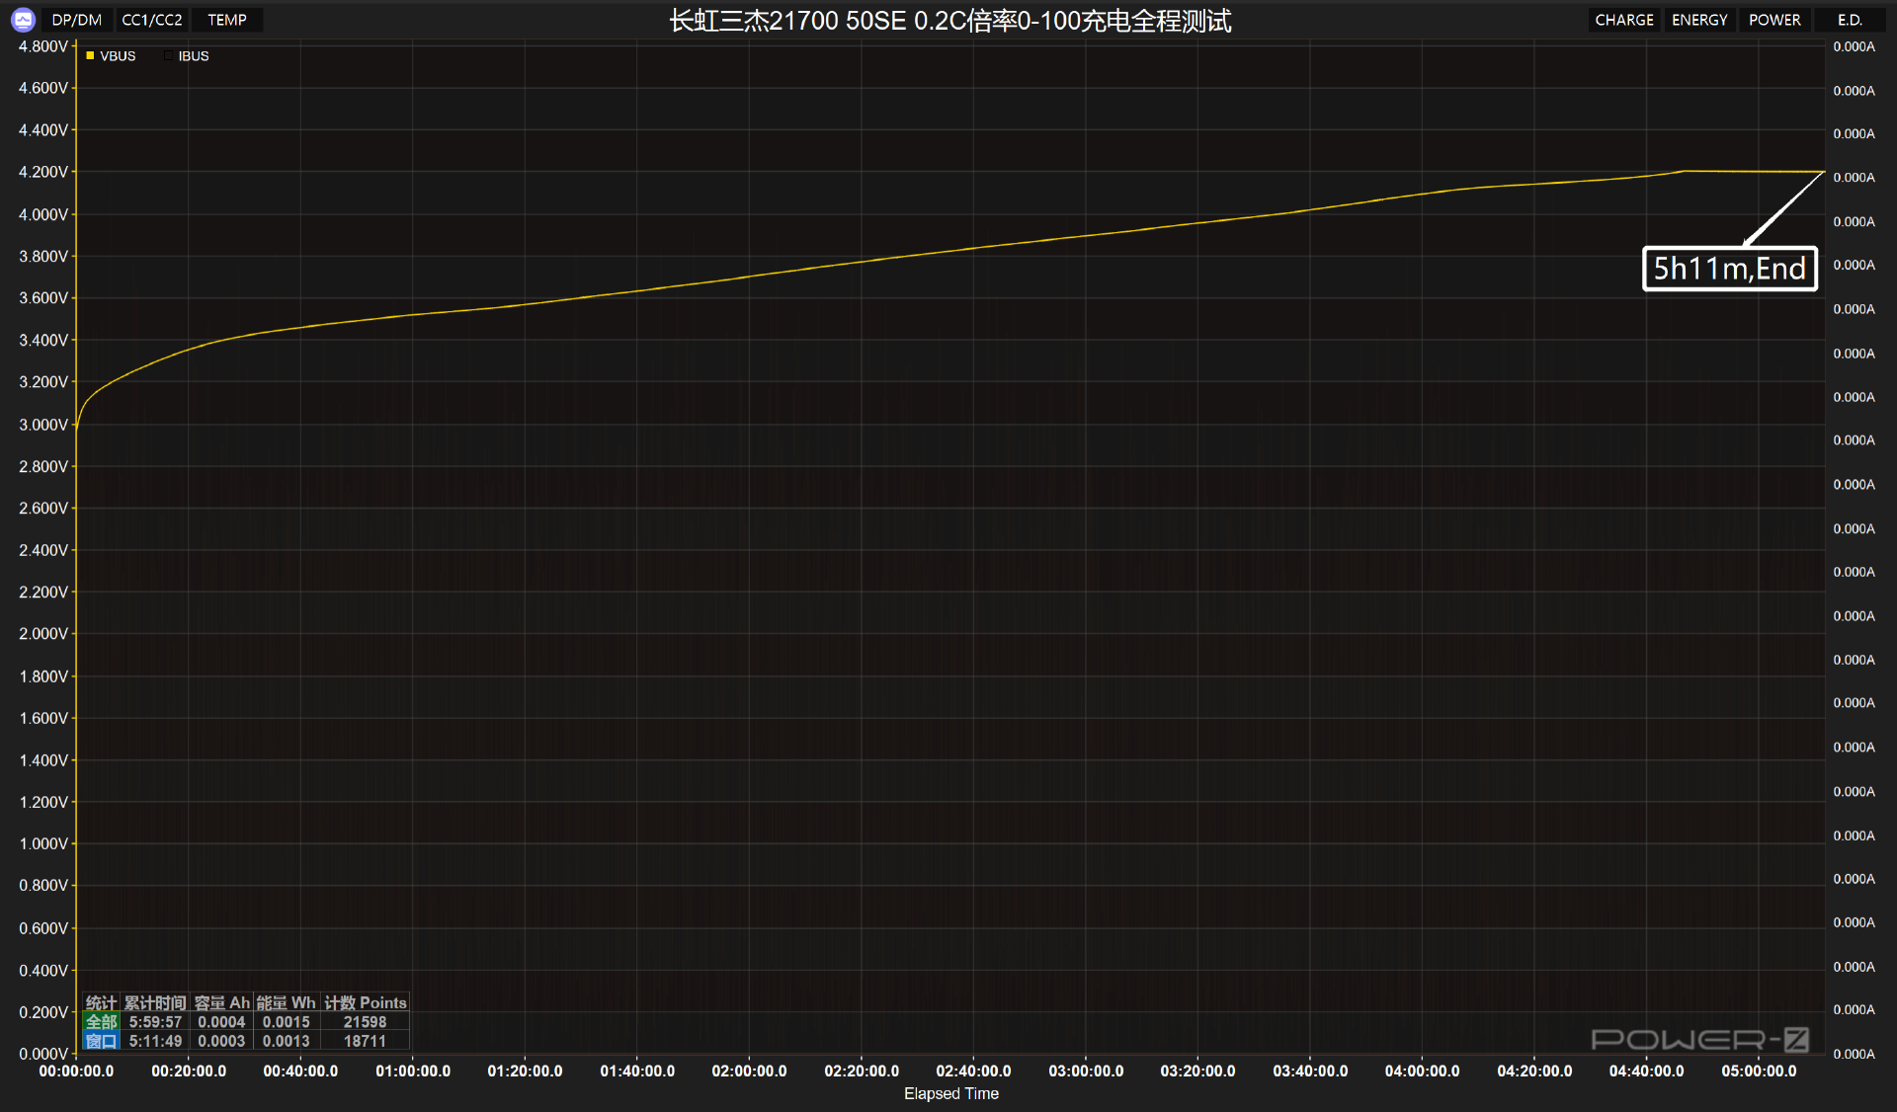Click the 计数 Points column header

[366, 1002]
